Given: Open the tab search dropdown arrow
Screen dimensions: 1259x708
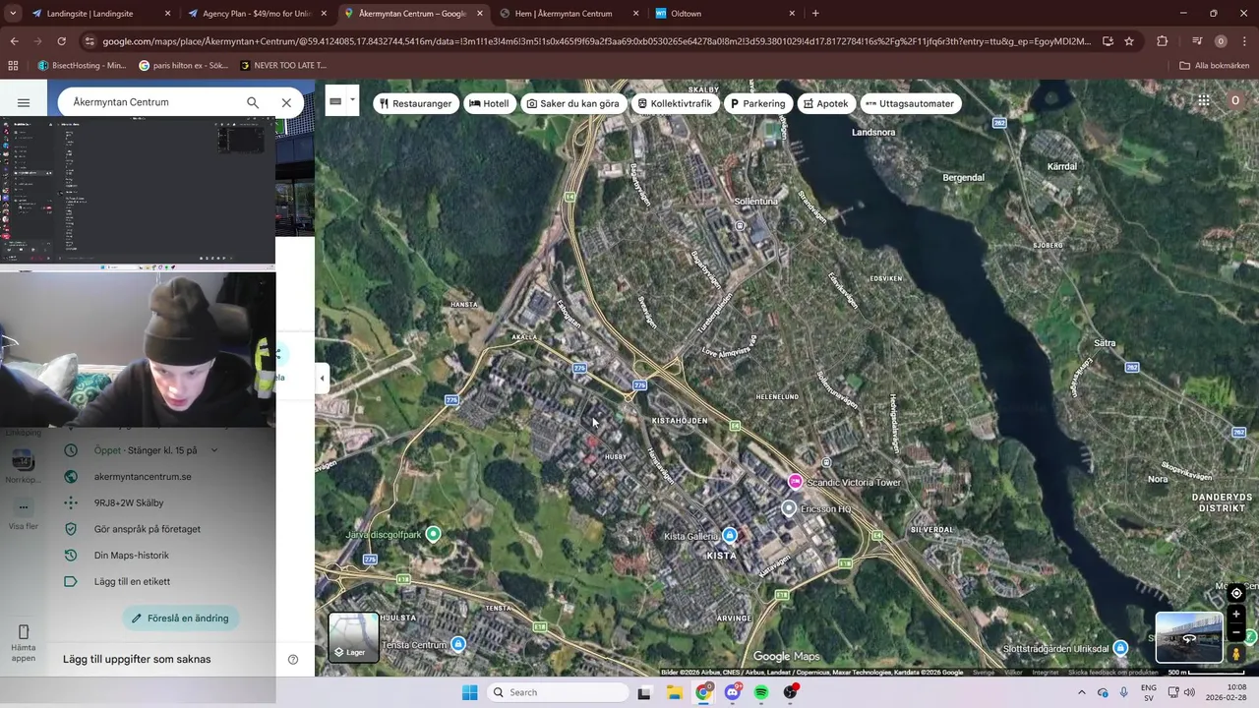Looking at the screenshot, I should pos(13,14).
